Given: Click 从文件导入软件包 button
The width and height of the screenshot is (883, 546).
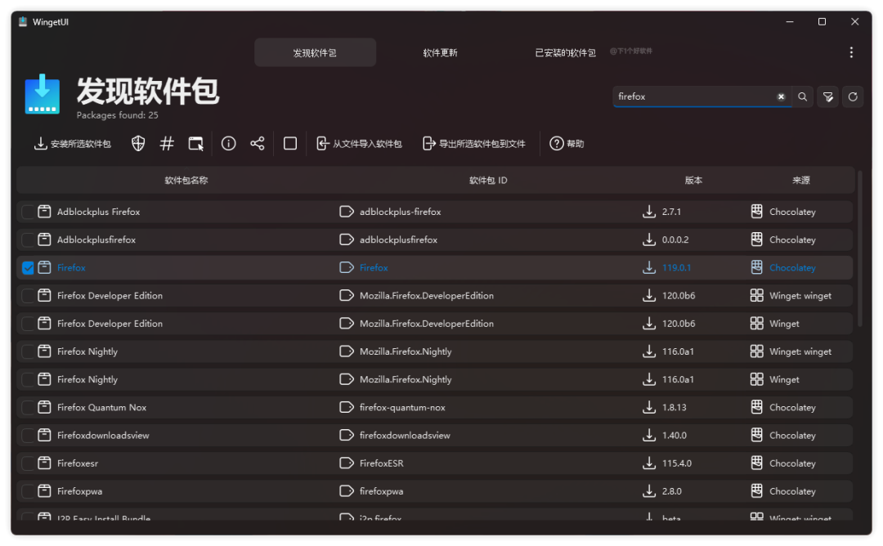Looking at the screenshot, I should click(359, 144).
